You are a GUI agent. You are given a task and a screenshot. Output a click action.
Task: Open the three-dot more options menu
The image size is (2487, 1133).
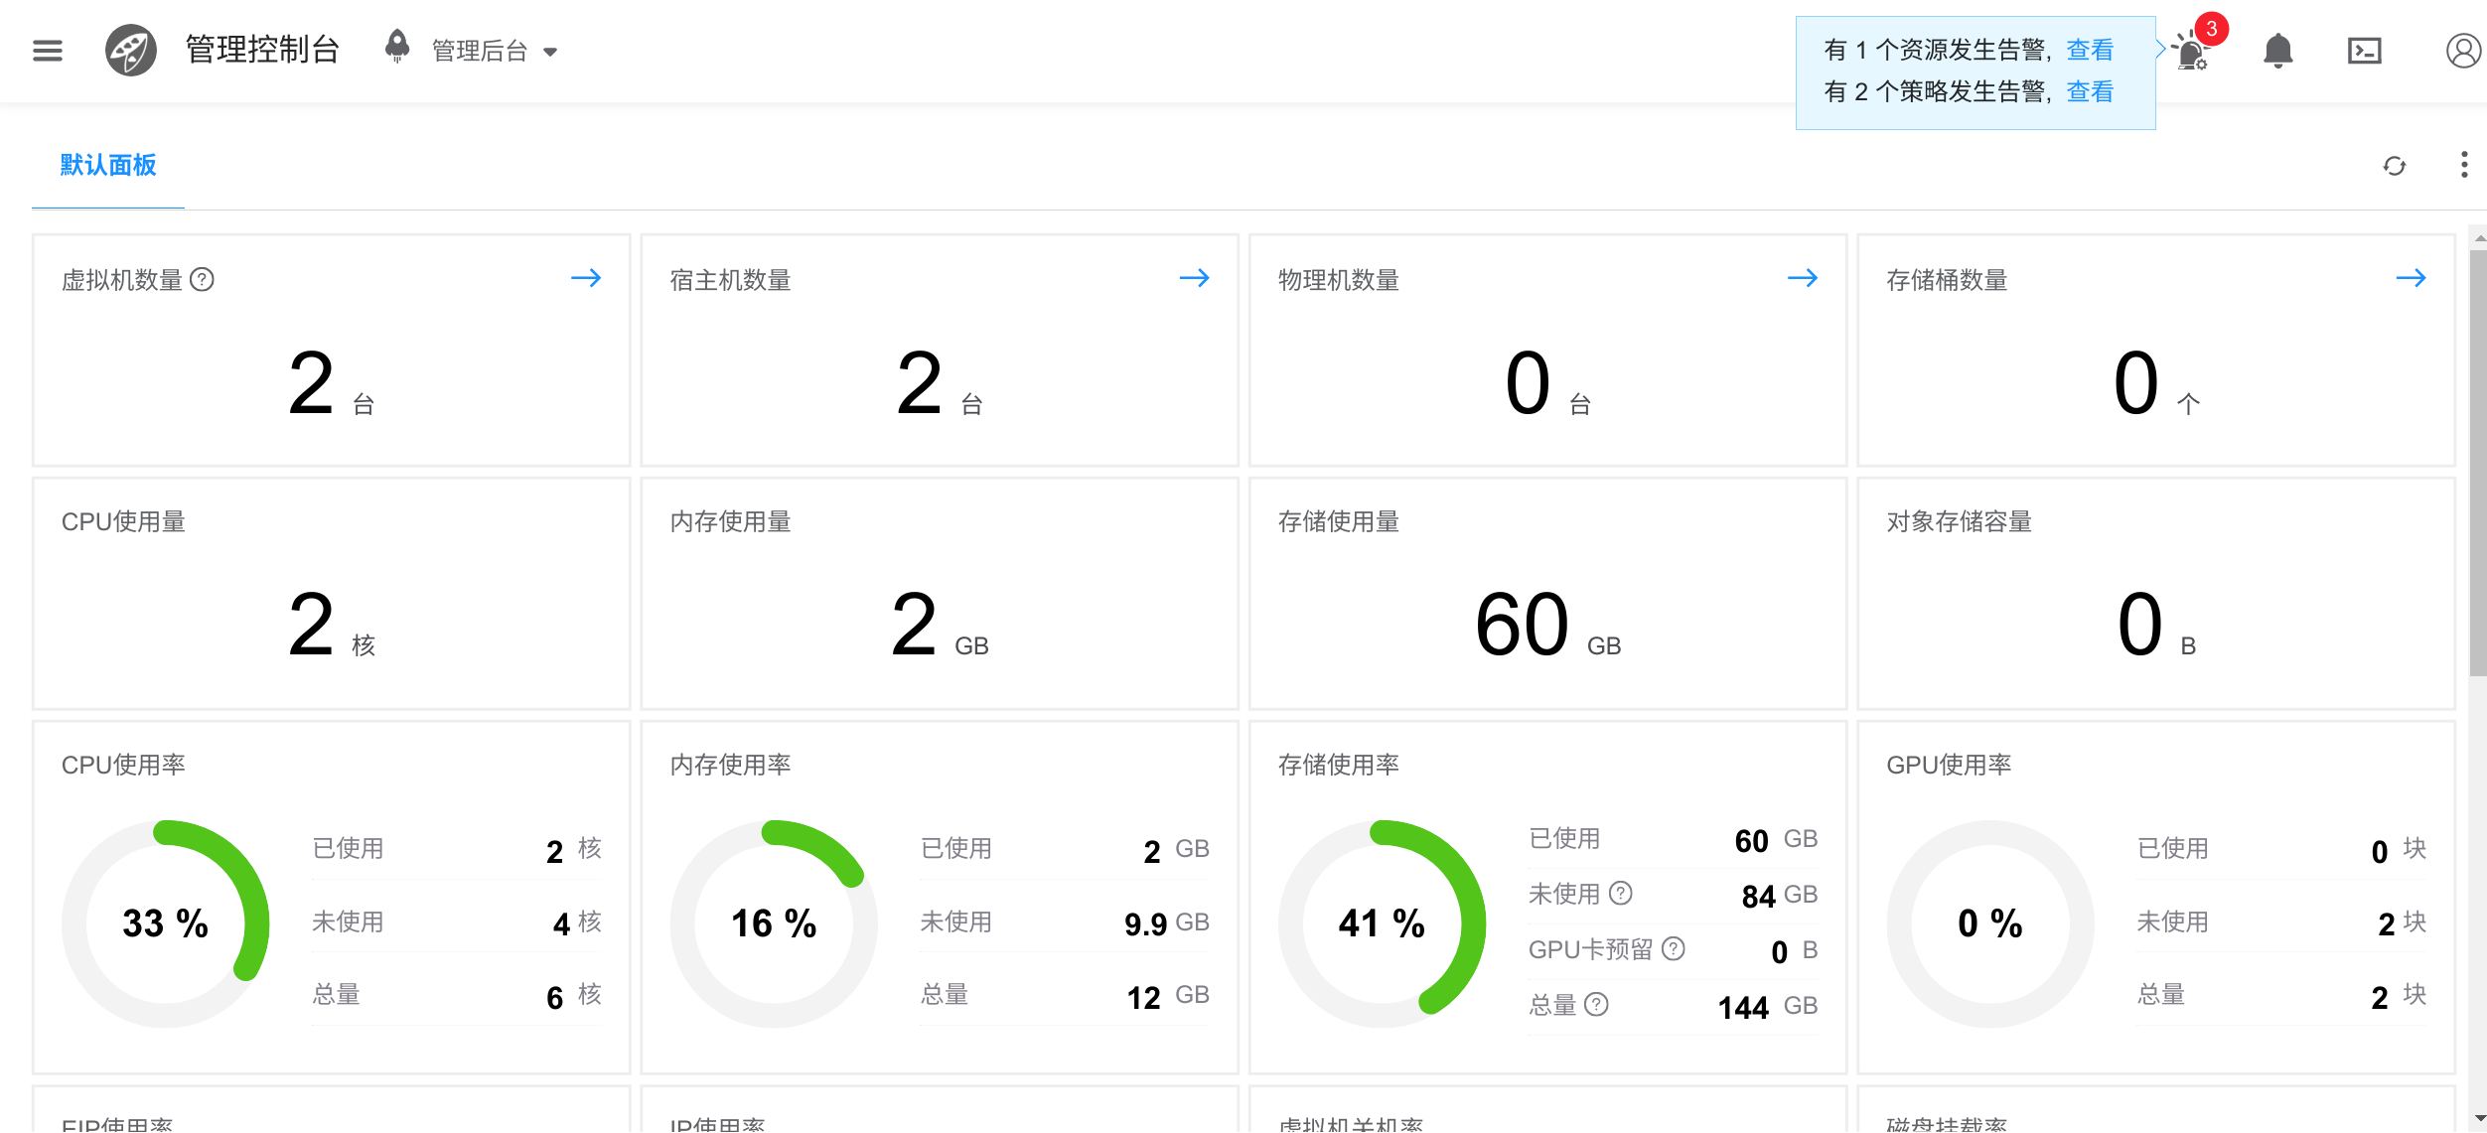(2463, 165)
